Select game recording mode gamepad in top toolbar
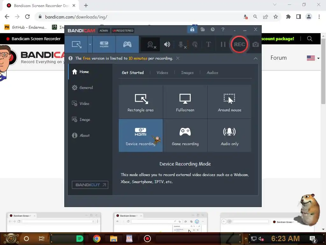The width and height of the screenshot is (326, 245). coord(127,44)
